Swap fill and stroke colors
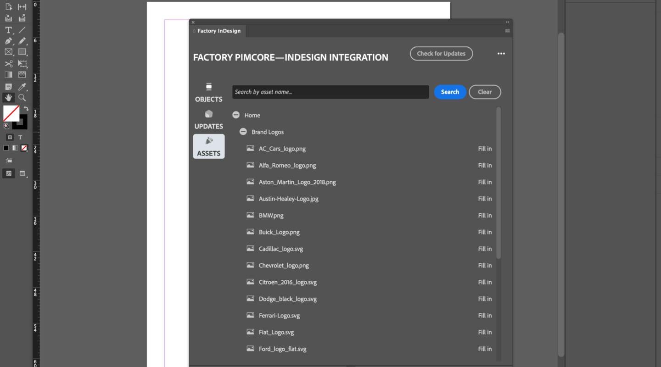The width and height of the screenshot is (661, 367). tap(26, 109)
